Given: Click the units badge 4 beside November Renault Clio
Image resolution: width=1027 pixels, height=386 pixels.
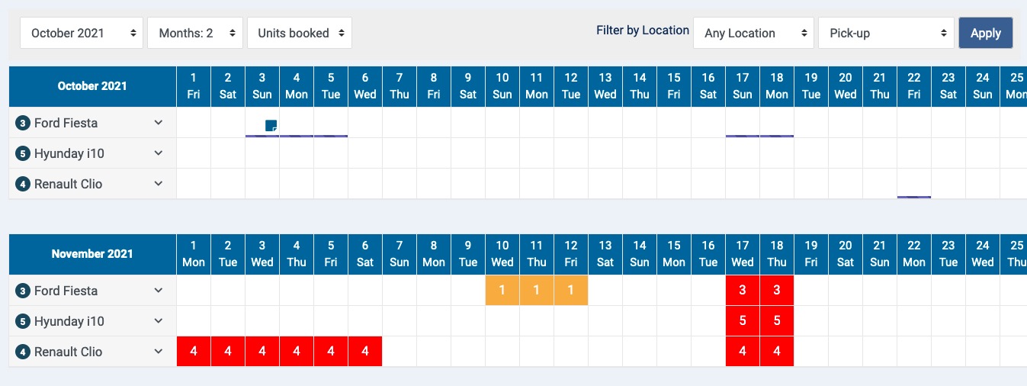Looking at the screenshot, I should click(23, 352).
